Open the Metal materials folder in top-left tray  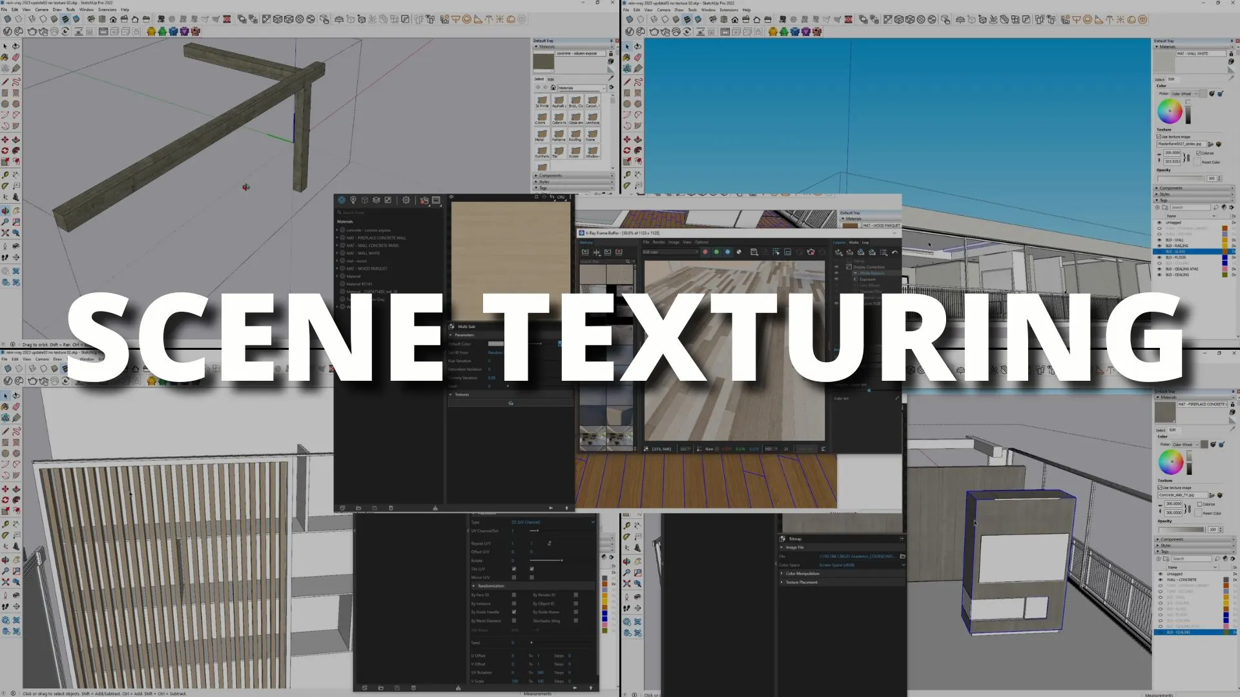pyautogui.click(x=541, y=136)
